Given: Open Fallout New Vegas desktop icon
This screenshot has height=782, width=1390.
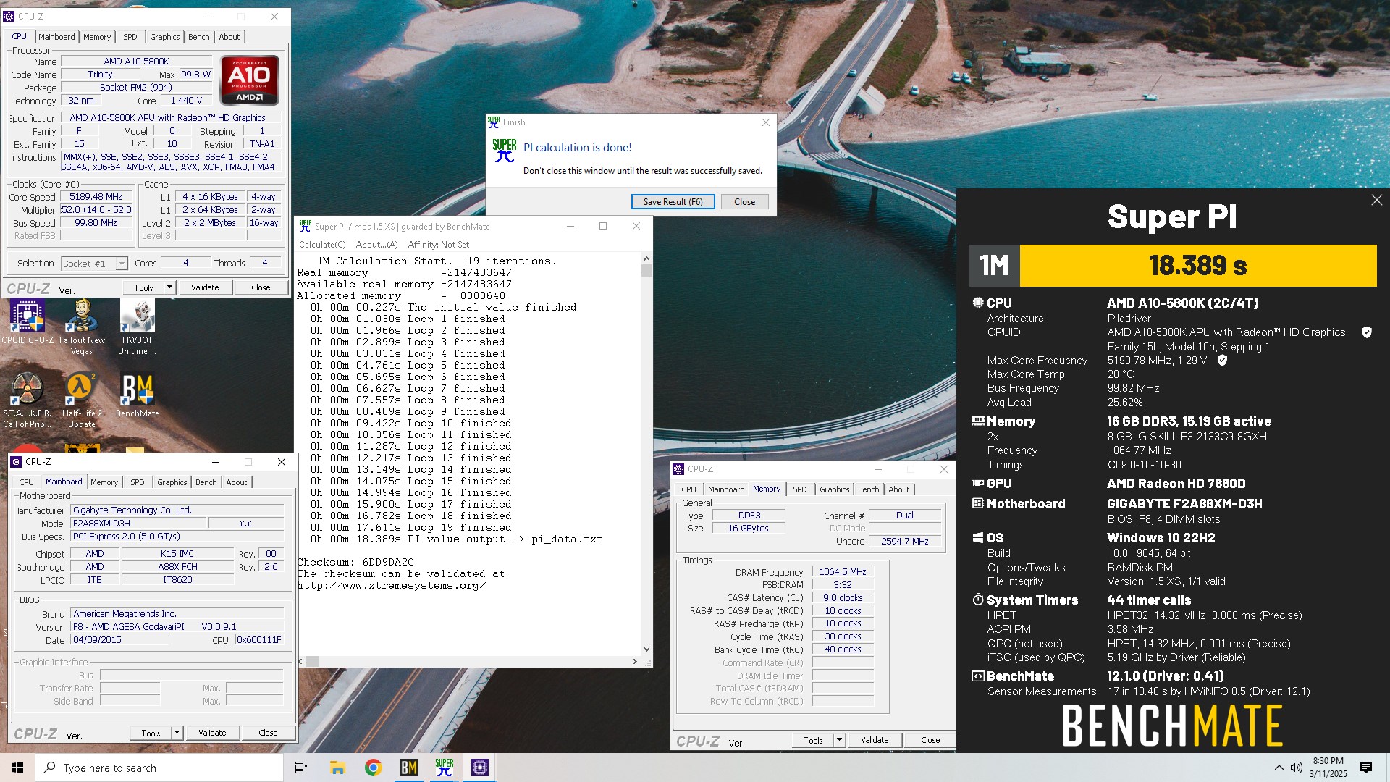Looking at the screenshot, I should (82, 327).
